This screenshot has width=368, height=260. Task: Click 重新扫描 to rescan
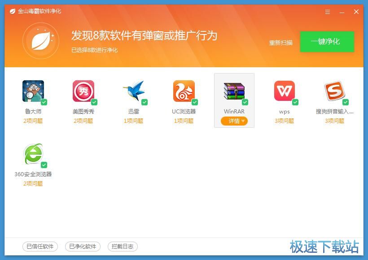point(281,43)
